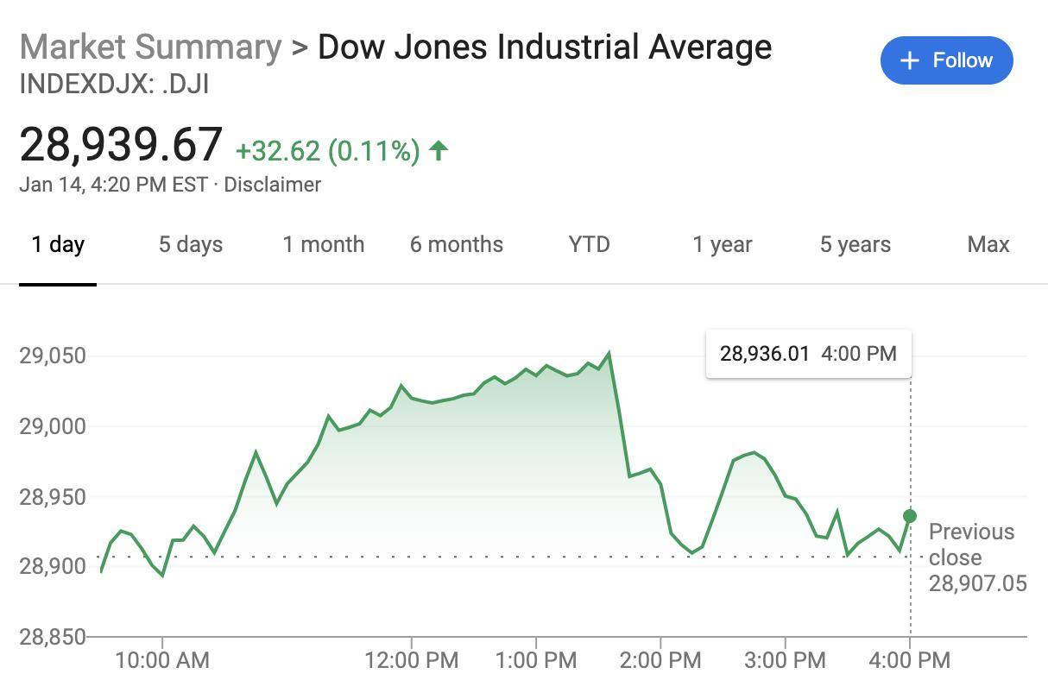Image resolution: width=1048 pixels, height=680 pixels.
Task: Select the YTD tab
Action: tap(589, 245)
